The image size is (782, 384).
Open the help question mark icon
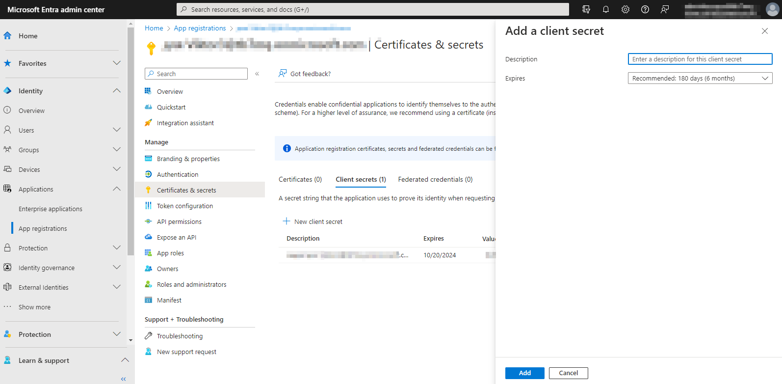click(x=645, y=9)
